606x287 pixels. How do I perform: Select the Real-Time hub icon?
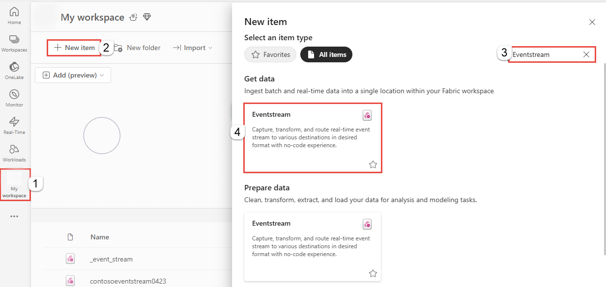point(14,124)
